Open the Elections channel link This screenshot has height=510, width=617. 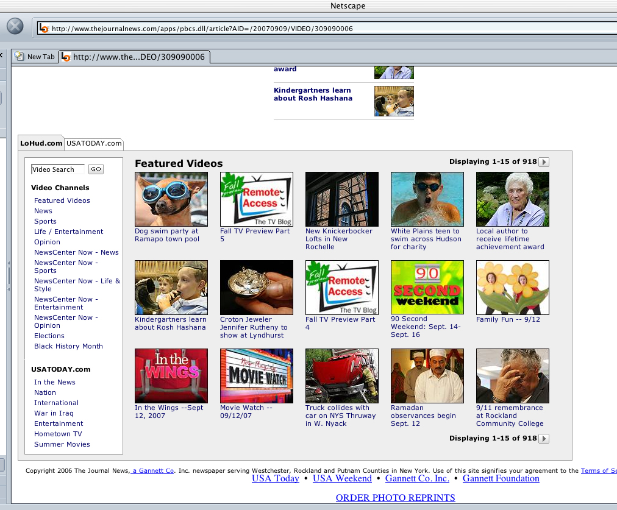pos(49,336)
